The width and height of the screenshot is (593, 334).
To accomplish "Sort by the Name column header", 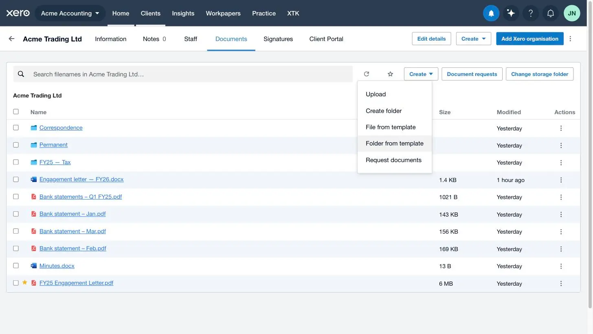I will point(38,112).
